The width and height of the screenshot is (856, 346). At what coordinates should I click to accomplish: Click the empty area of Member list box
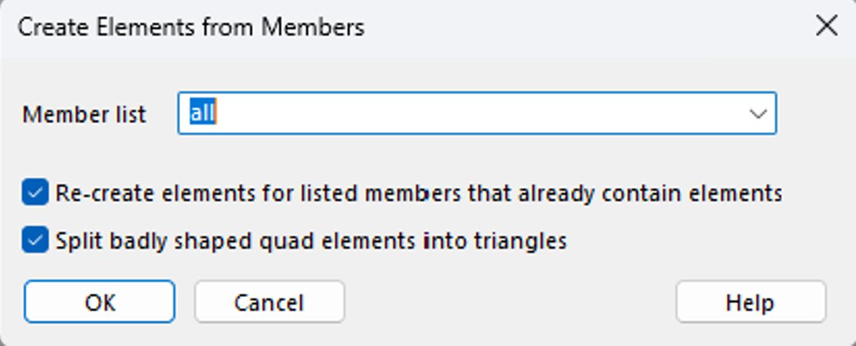[484, 114]
